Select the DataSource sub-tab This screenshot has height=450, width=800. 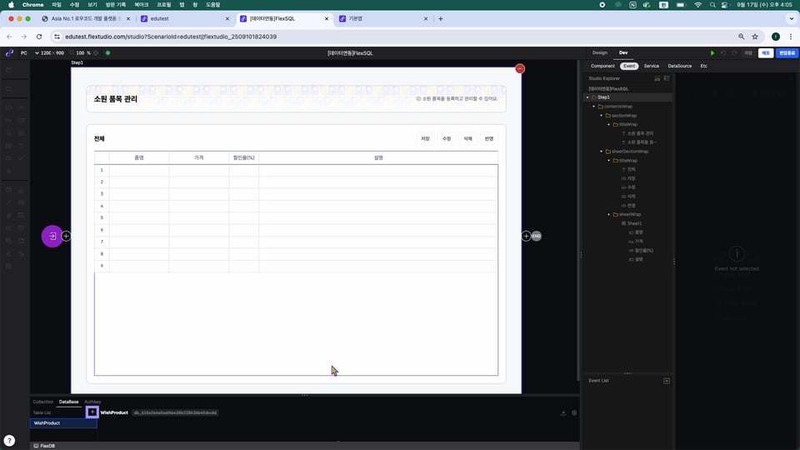(680, 67)
